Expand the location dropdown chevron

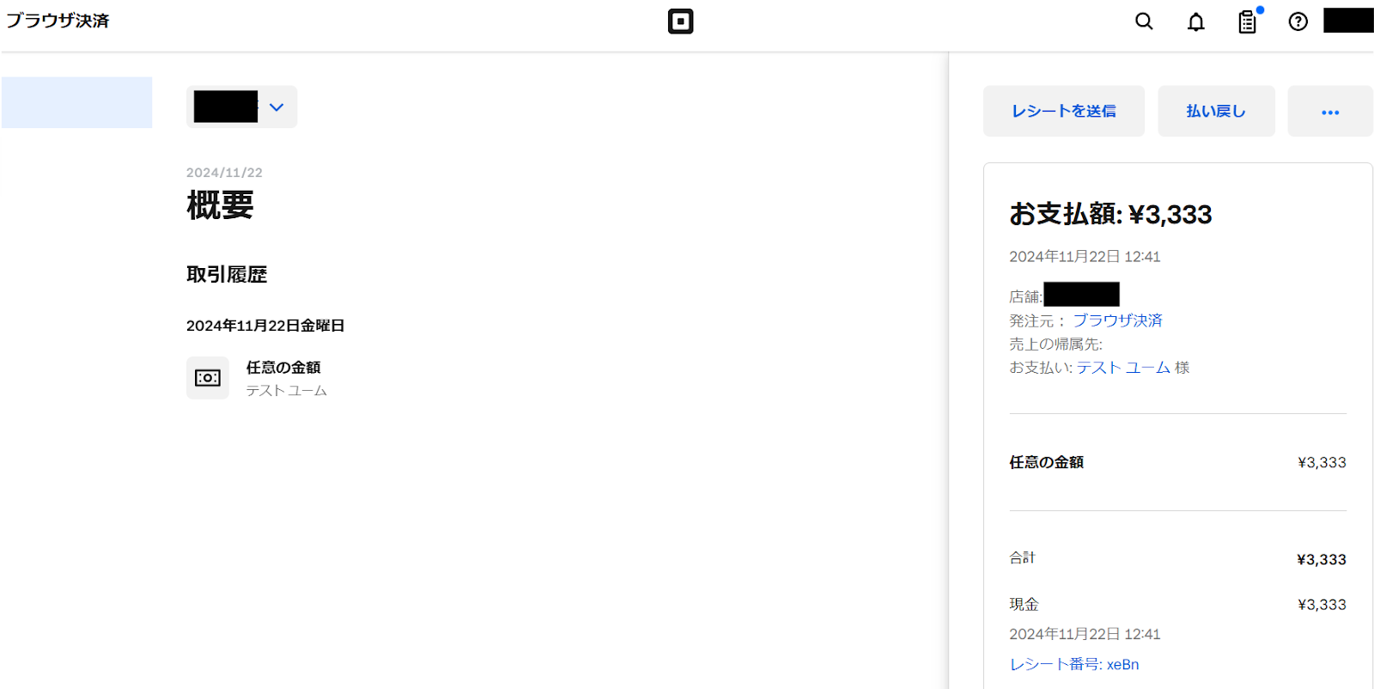point(277,107)
